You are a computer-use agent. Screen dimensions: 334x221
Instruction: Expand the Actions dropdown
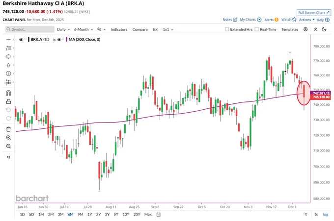coord(306,20)
